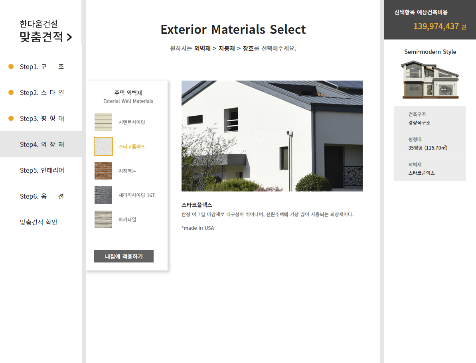Click the 내집에 적용하기 button
The height and width of the screenshot is (363, 476).
tap(124, 256)
